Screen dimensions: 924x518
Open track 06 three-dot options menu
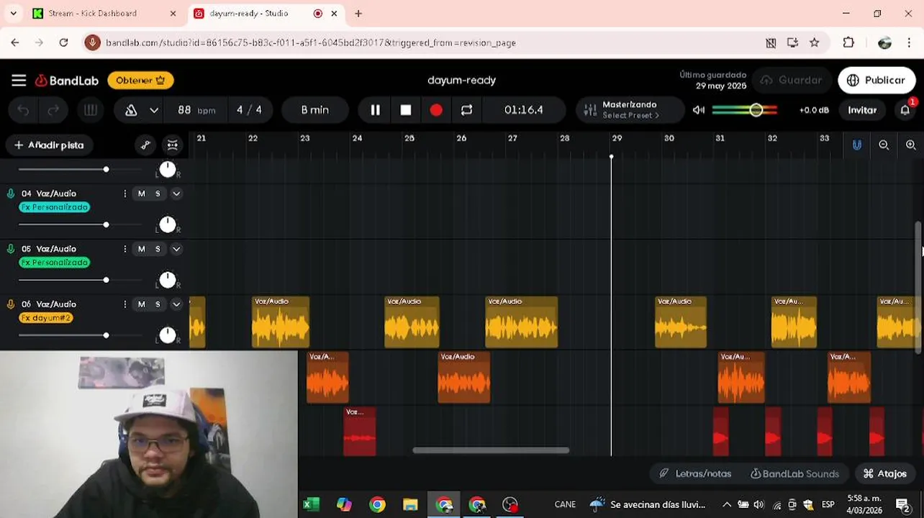coord(124,304)
